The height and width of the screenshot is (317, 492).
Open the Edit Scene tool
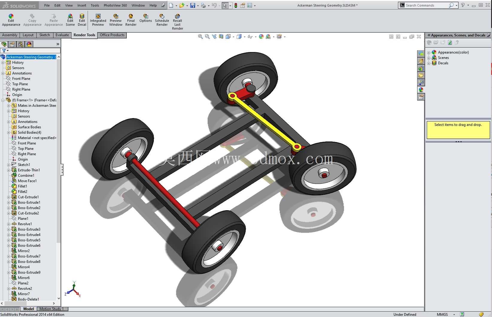(x=70, y=20)
